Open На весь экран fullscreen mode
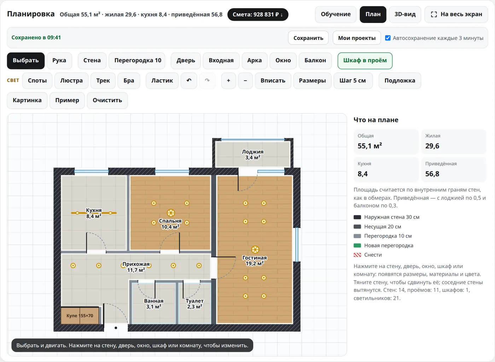Image resolution: width=495 pixels, height=362 pixels. point(456,14)
